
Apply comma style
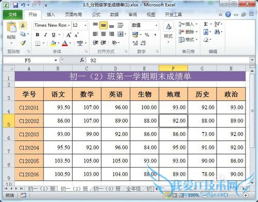(155, 35)
